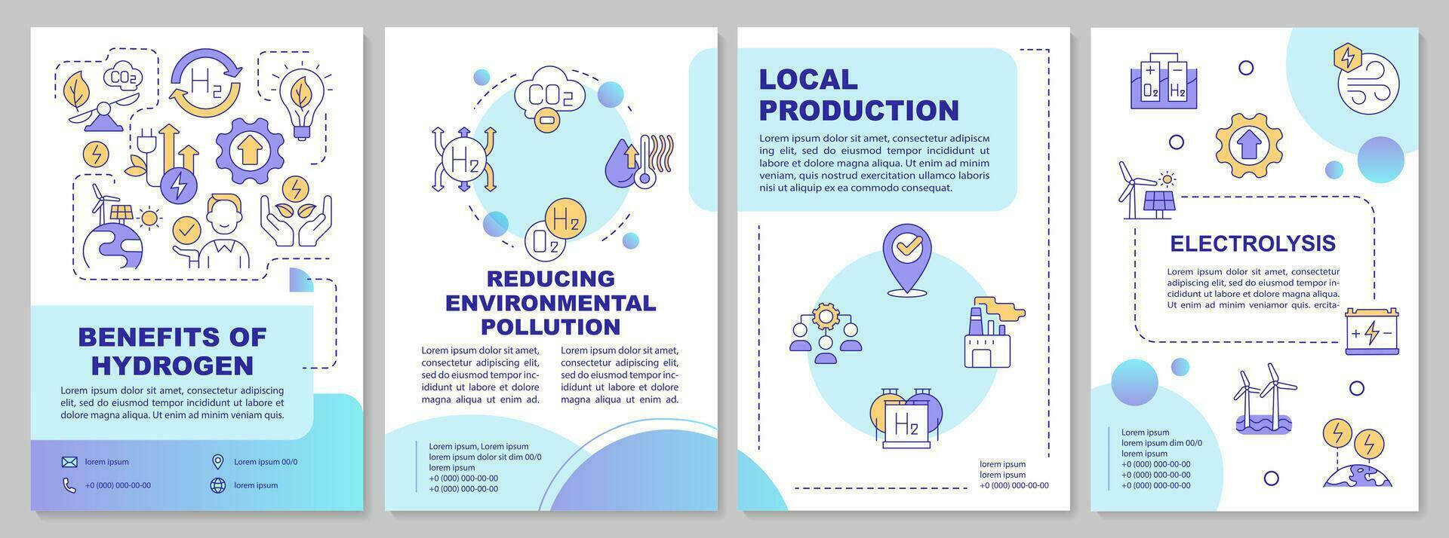1449x538 pixels.
Task: Click the 'LOCAL PRODUCTION' heading
Action: pyautogui.click(x=859, y=94)
